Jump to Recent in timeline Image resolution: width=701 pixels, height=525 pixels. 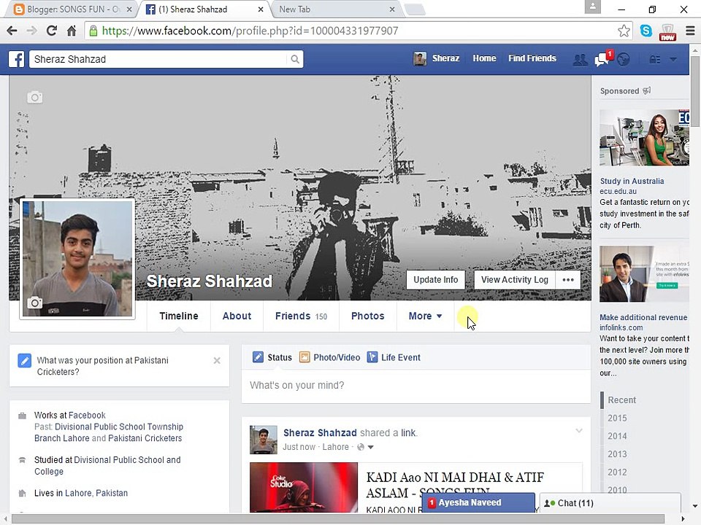621,400
